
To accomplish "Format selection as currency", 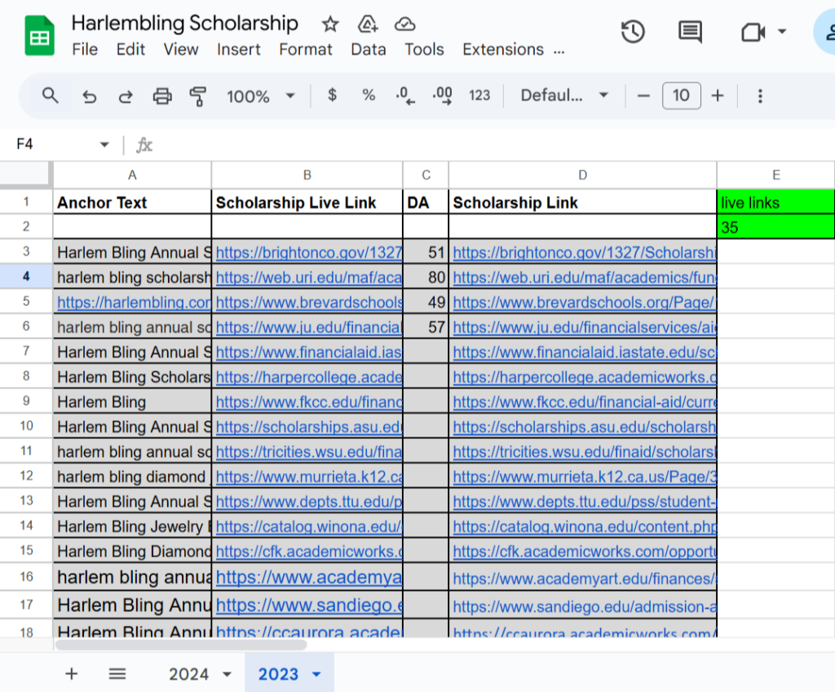I will pos(332,95).
